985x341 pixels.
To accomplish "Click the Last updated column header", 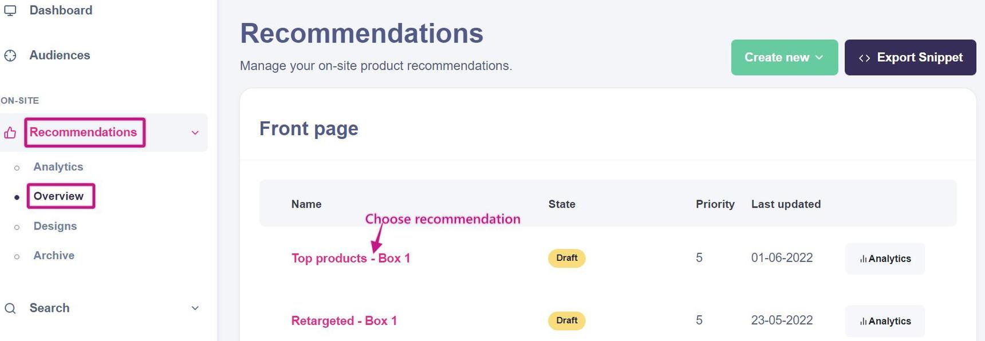I will click(x=786, y=204).
